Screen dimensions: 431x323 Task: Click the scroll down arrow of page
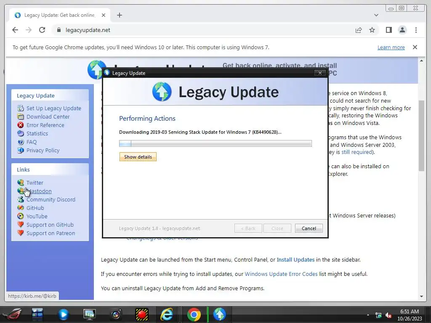[421, 297]
